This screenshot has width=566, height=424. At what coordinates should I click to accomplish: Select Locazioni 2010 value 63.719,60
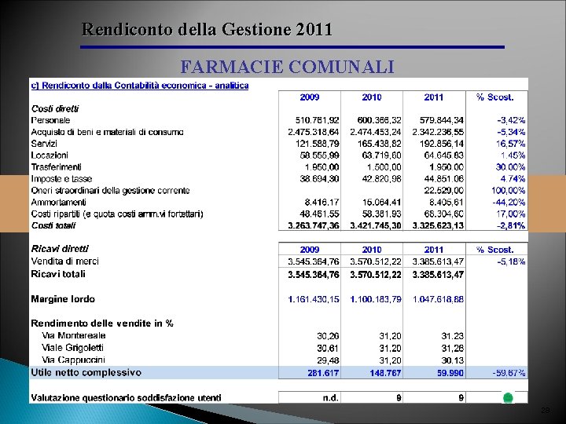tap(381, 155)
